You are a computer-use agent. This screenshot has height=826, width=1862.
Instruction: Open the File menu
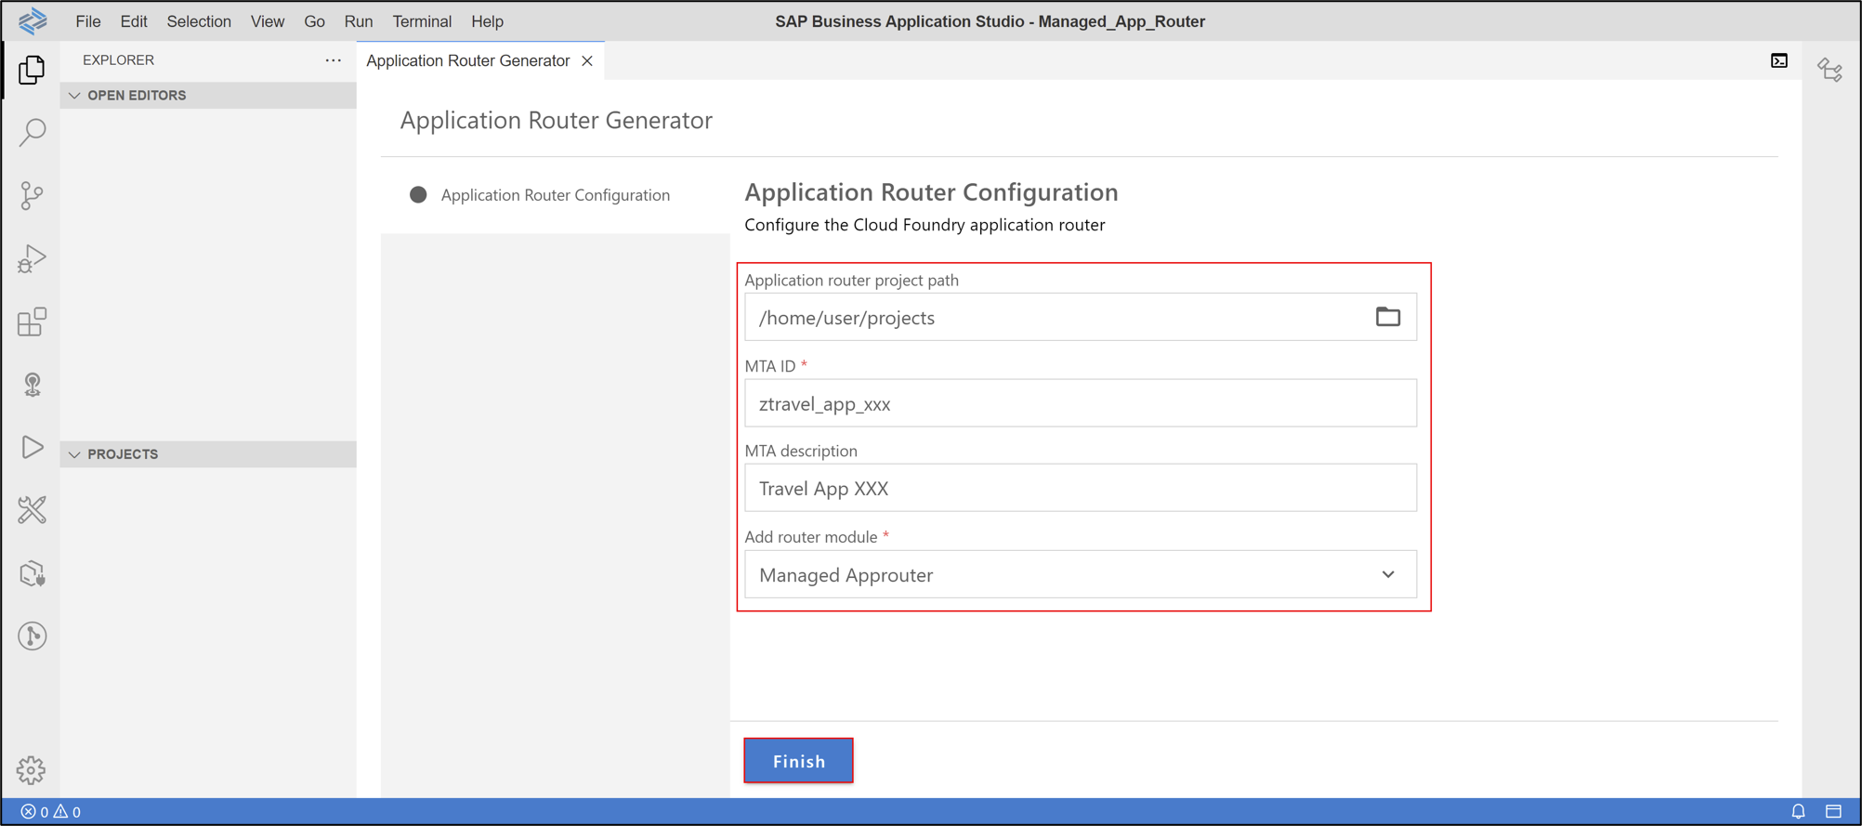coord(88,21)
